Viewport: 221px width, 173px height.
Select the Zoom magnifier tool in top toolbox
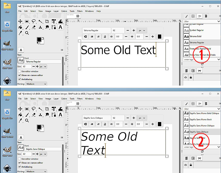click(27, 33)
